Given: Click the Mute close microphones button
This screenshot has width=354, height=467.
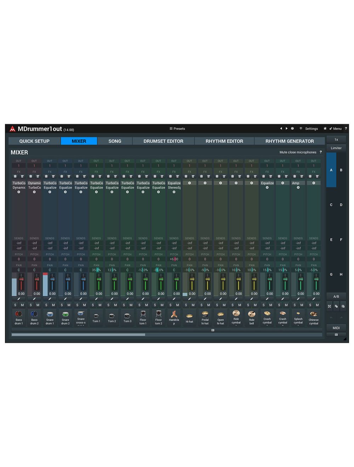Looking at the screenshot, I should pos(298,152).
